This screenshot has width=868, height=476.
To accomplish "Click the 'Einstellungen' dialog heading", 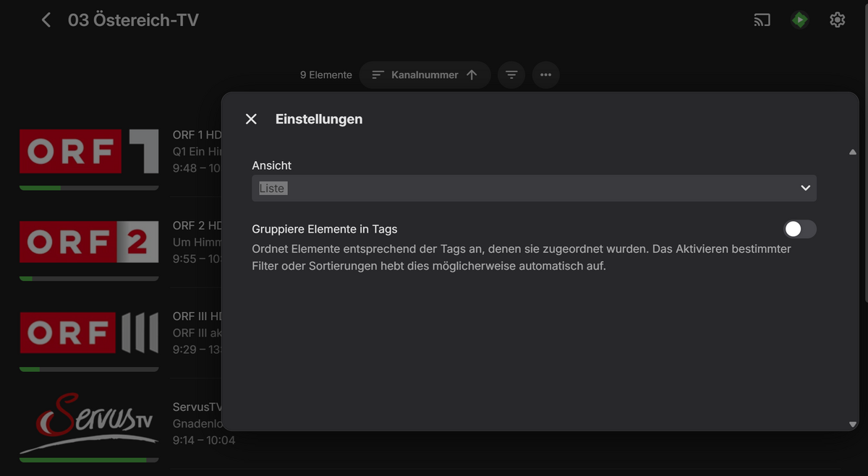I will (319, 119).
